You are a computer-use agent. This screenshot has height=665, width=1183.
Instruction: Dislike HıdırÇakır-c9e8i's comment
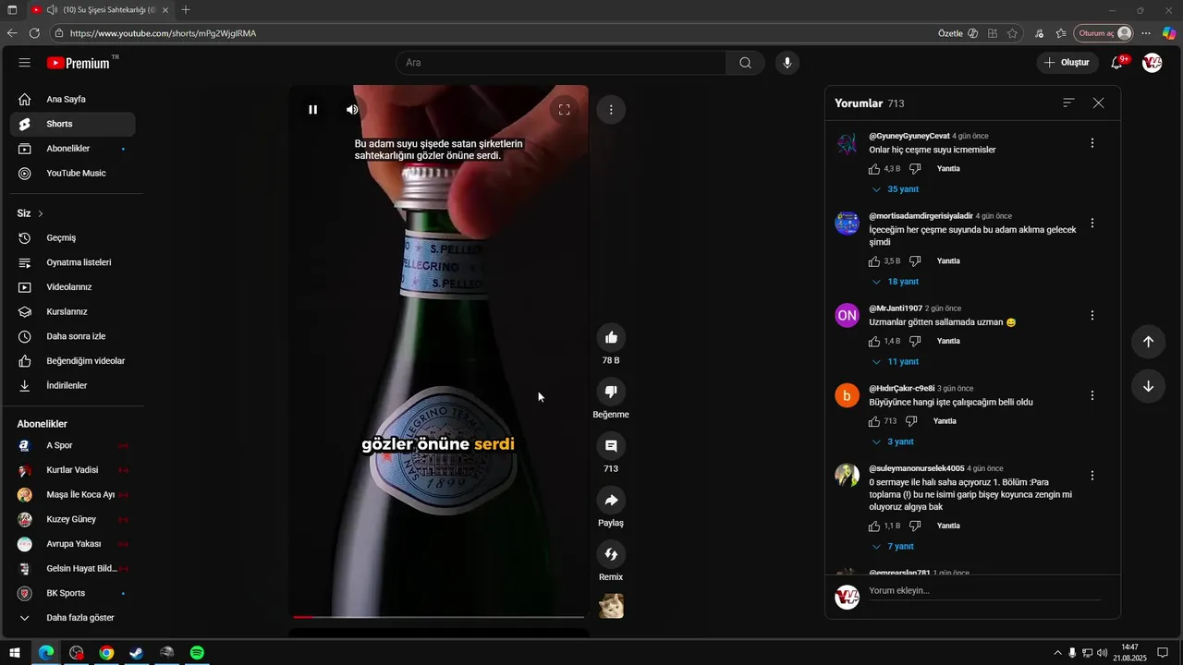pos(911,421)
